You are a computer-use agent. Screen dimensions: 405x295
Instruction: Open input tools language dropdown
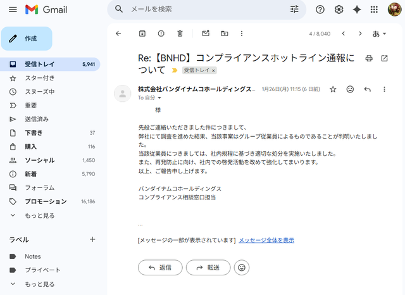click(379, 34)
